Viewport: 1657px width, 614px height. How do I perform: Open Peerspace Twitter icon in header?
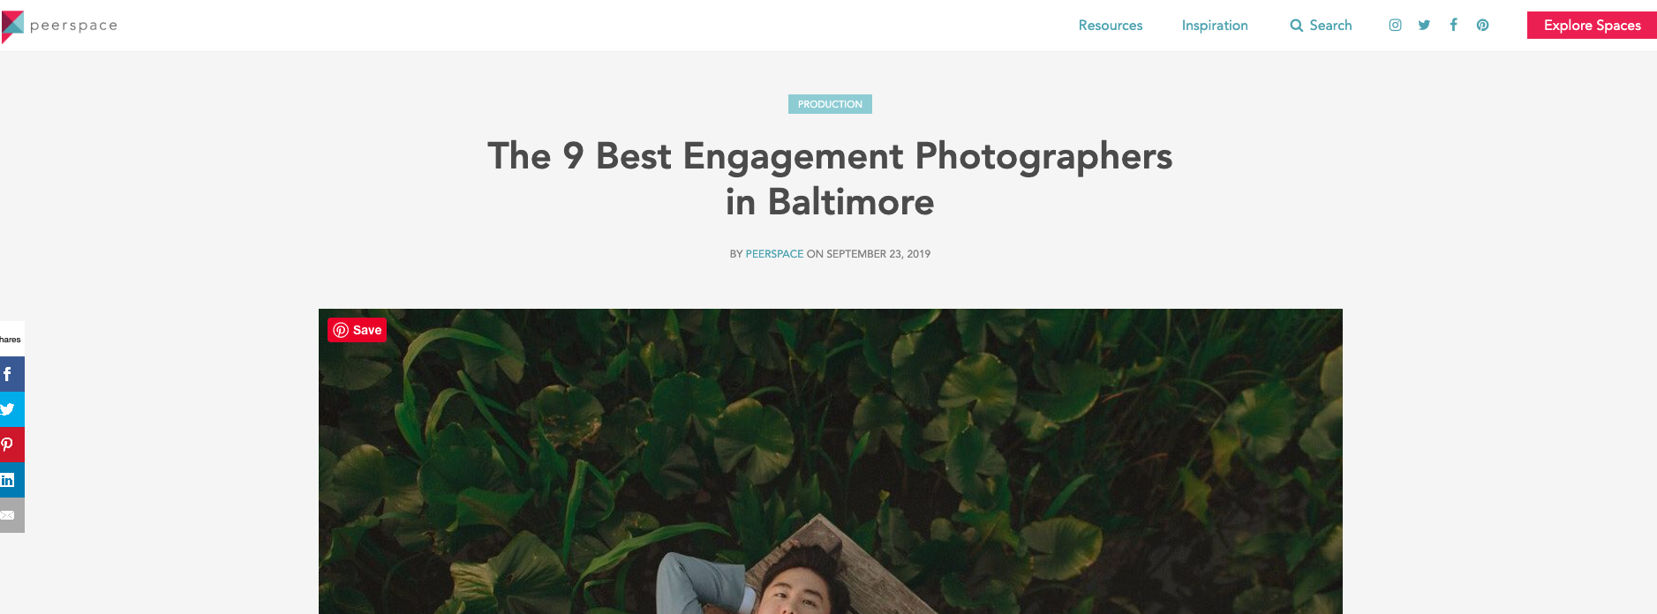(1424, 25)
